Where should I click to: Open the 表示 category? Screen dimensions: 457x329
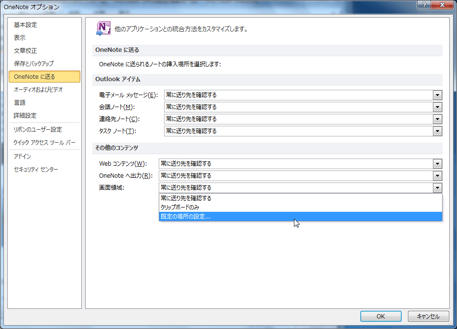click(20, 37)
